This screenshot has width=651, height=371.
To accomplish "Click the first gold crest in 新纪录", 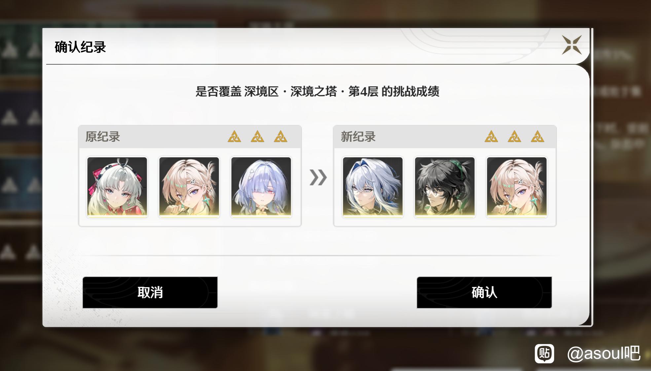I will point(491,137).
